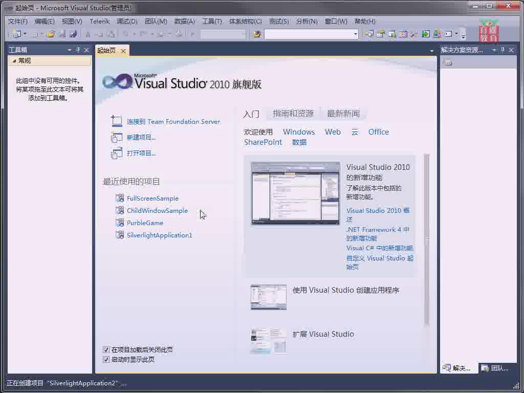Click the FullScreenSample project icon
524x393 pixels.
tap(119, 198)
